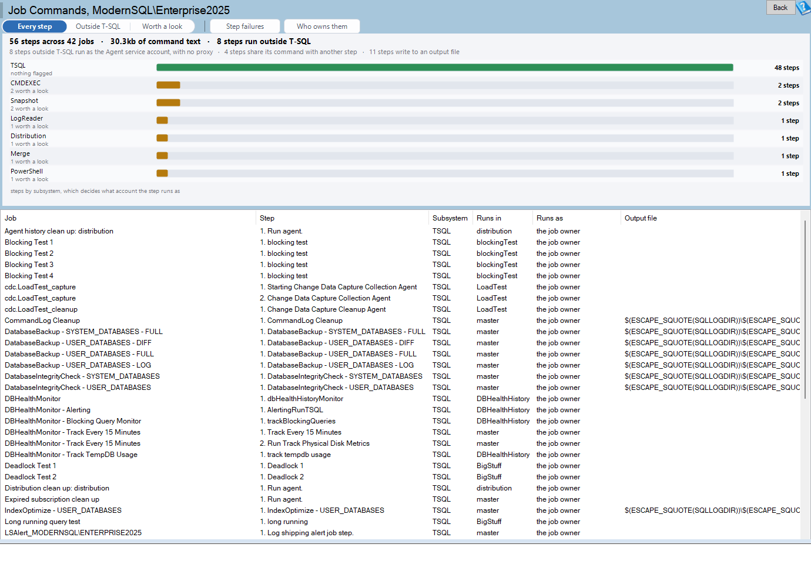Open the Distribution worth a look link
This screenshot has width=811, height=574.
29,144
